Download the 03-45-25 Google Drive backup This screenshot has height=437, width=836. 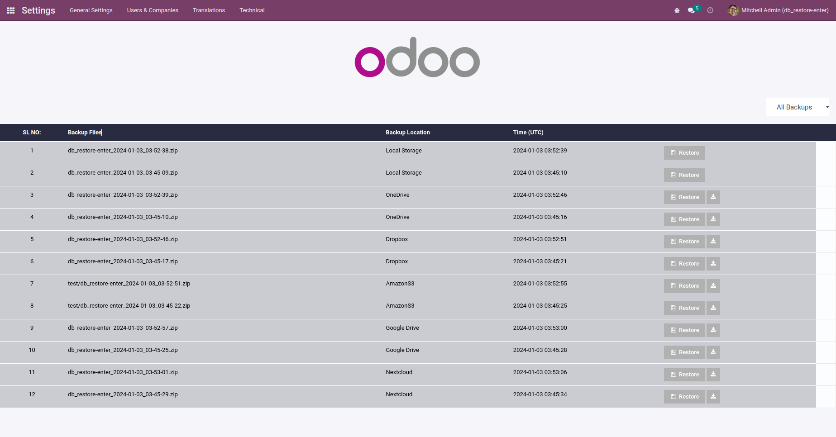[x=713, y=352]
